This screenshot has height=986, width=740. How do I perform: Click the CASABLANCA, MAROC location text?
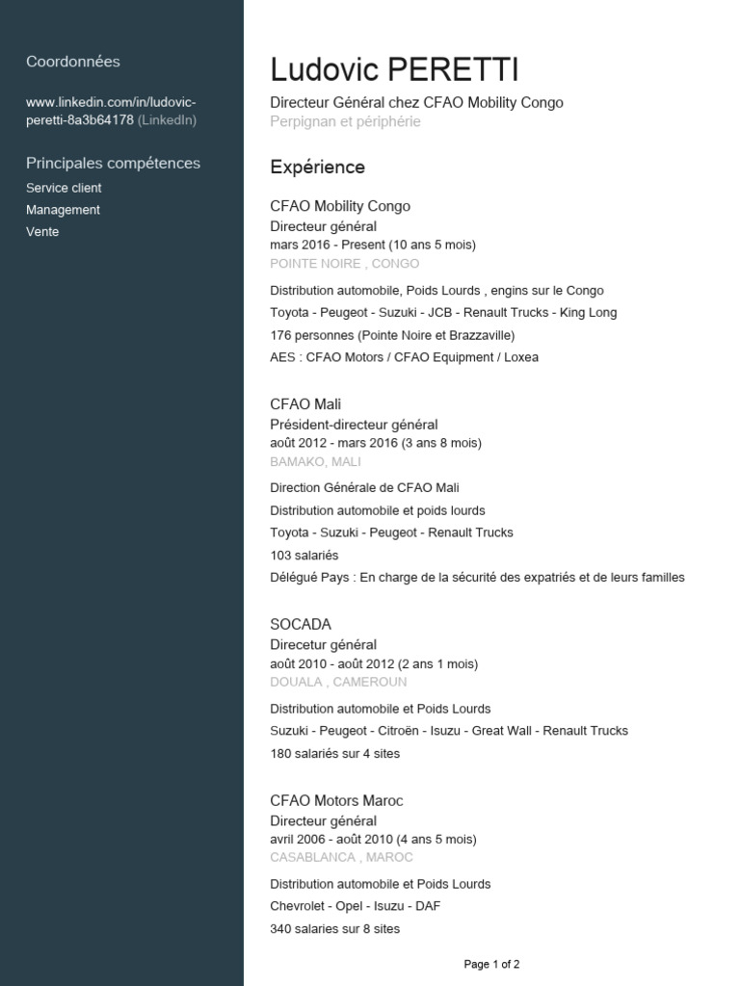342,857
